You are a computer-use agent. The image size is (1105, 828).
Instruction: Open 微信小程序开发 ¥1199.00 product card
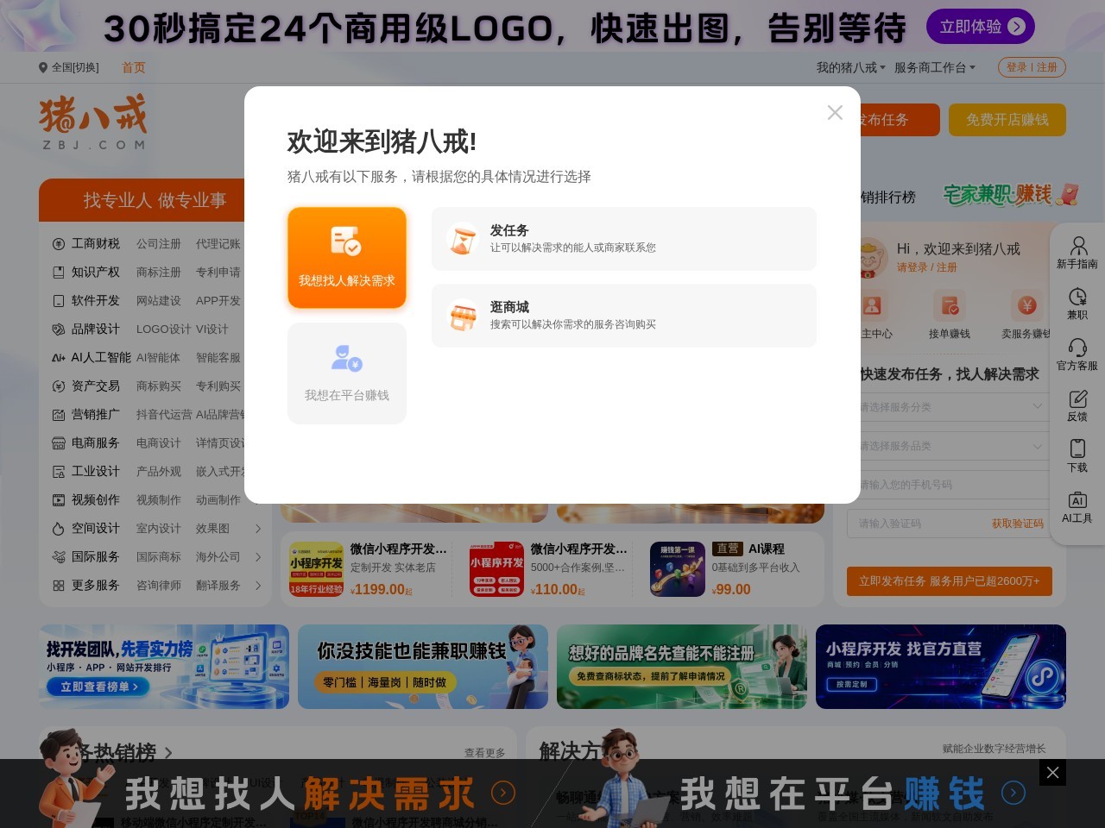pos(369,569)
